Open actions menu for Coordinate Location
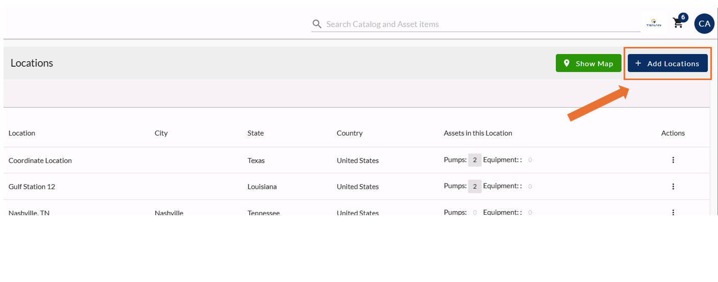Viewport: 718px width, 282px height. pos(673,160)
